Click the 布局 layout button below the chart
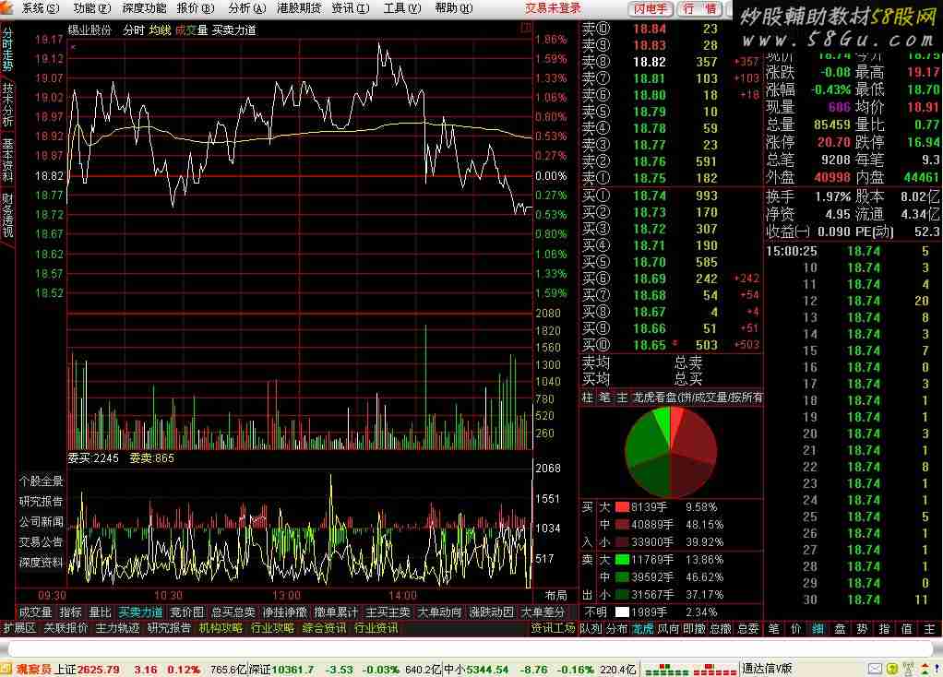This screenshot has height=677, width=943. 555,595
